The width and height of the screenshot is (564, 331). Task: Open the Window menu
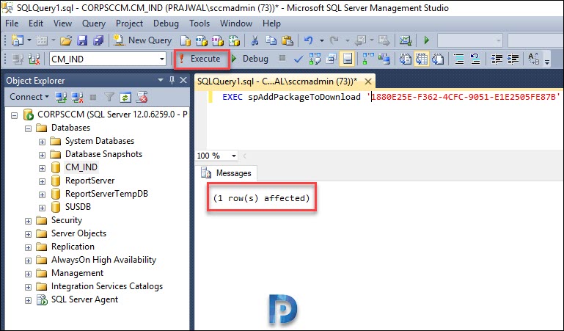(x=236, y=23)
